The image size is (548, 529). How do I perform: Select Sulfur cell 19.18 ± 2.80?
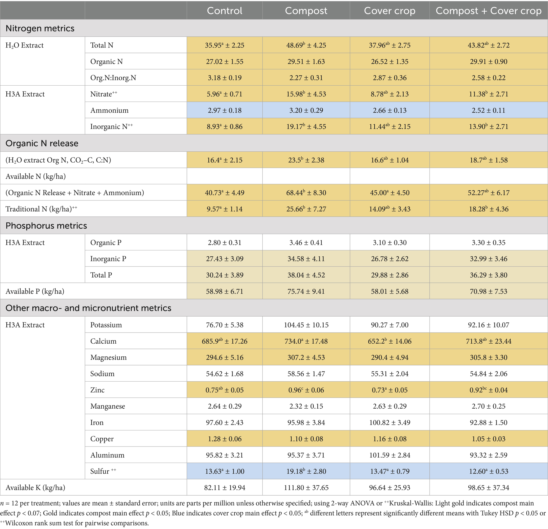click(306, 471)
